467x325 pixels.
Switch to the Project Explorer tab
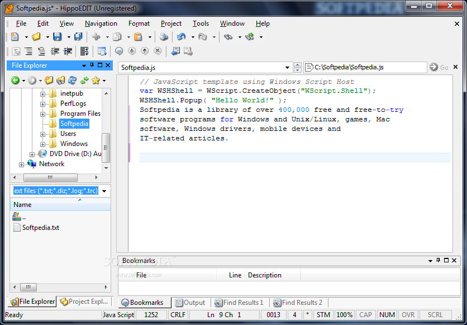(x=84, y=302)
